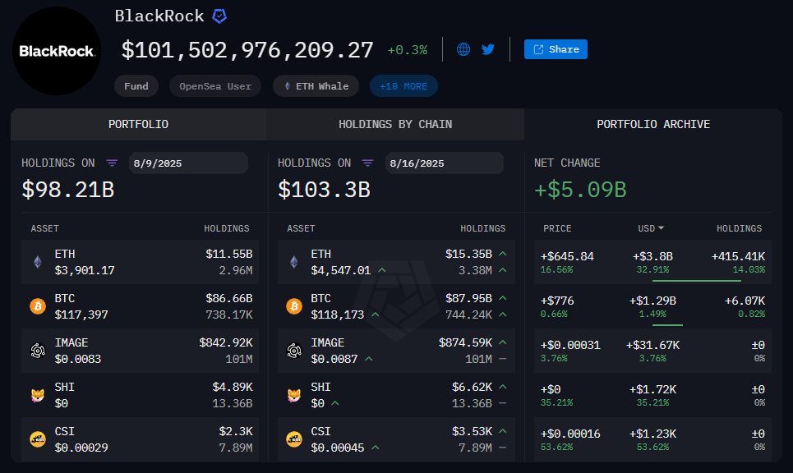Click the +$3.8B USD change value

tap(652, 256)
